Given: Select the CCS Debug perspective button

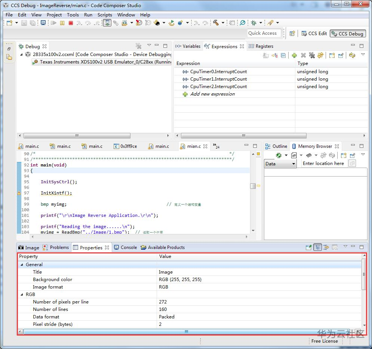Looking at the screenshot, I should 348,34.
